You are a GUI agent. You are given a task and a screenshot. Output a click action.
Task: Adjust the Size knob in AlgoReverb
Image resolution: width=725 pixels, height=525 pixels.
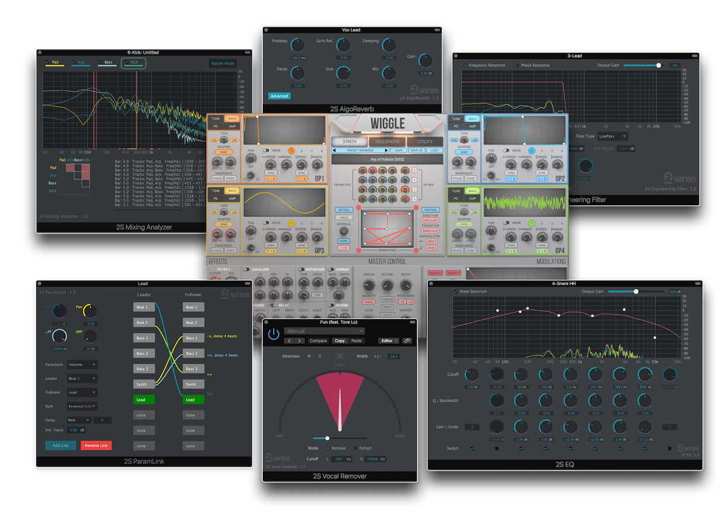coord(343,73)
